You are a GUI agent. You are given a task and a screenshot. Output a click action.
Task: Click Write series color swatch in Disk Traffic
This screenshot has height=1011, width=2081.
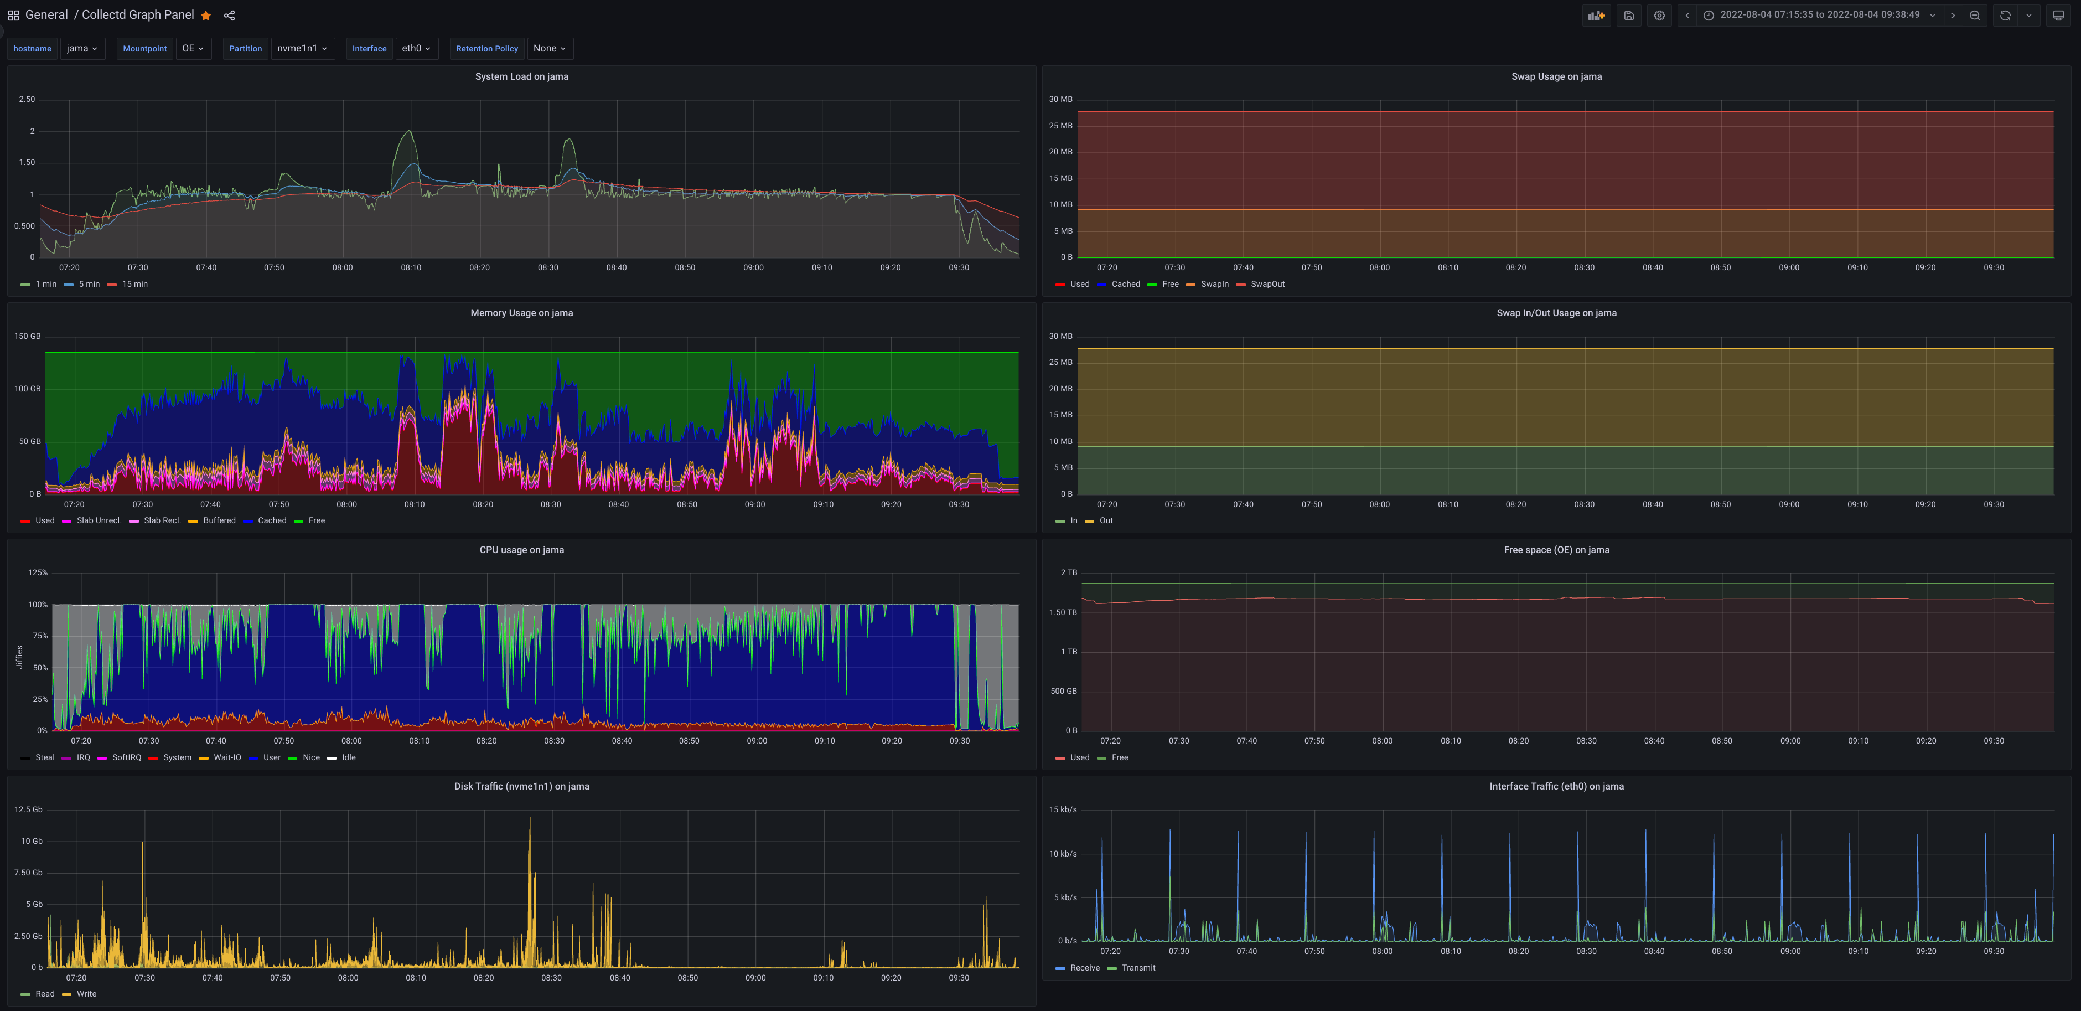click(x=67, y=995)
